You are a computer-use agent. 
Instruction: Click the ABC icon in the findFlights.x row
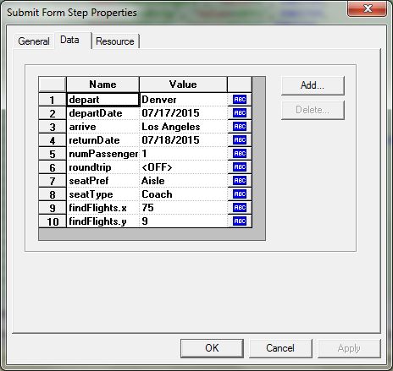(240, 208)
